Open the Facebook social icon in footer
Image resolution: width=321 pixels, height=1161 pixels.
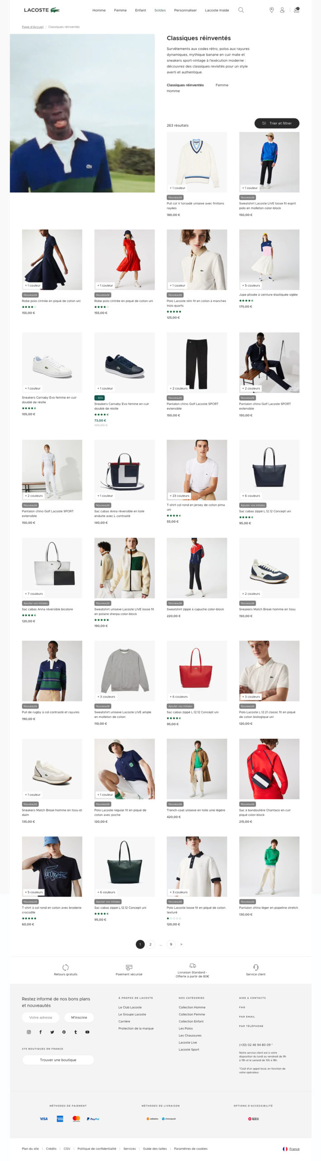point(40,1032)
